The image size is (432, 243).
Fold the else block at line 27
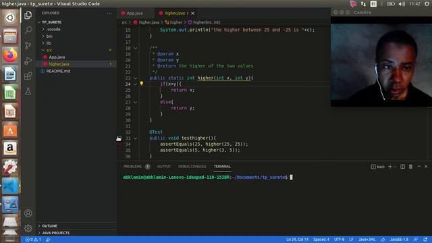pyautogui.click(x=135, y=102)
